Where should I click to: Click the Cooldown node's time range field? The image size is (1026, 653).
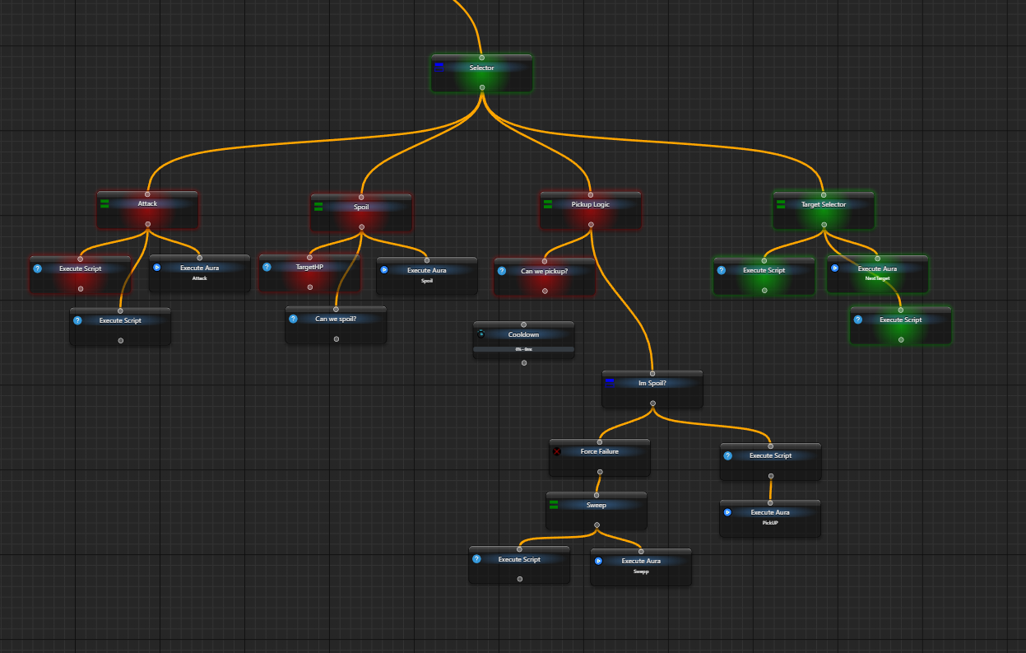click(523, 349)
